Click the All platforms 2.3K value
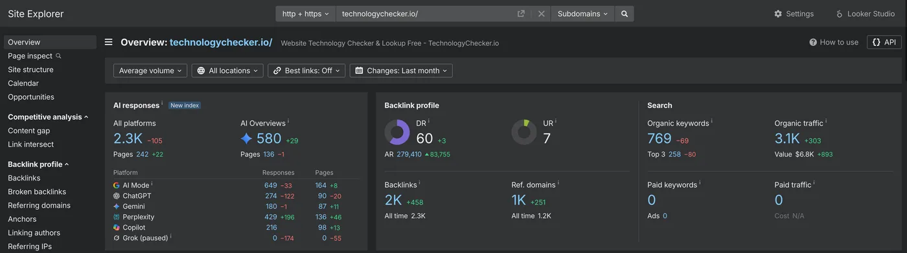The width and height of the screenshot is (907, 253). pos(128,138)
